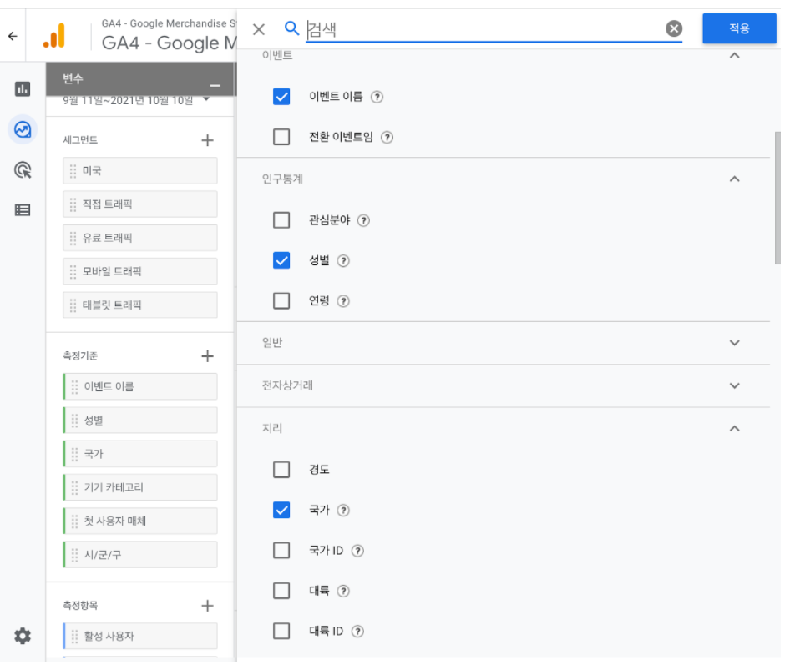Apply selection with 적용 button

[739, 28]
